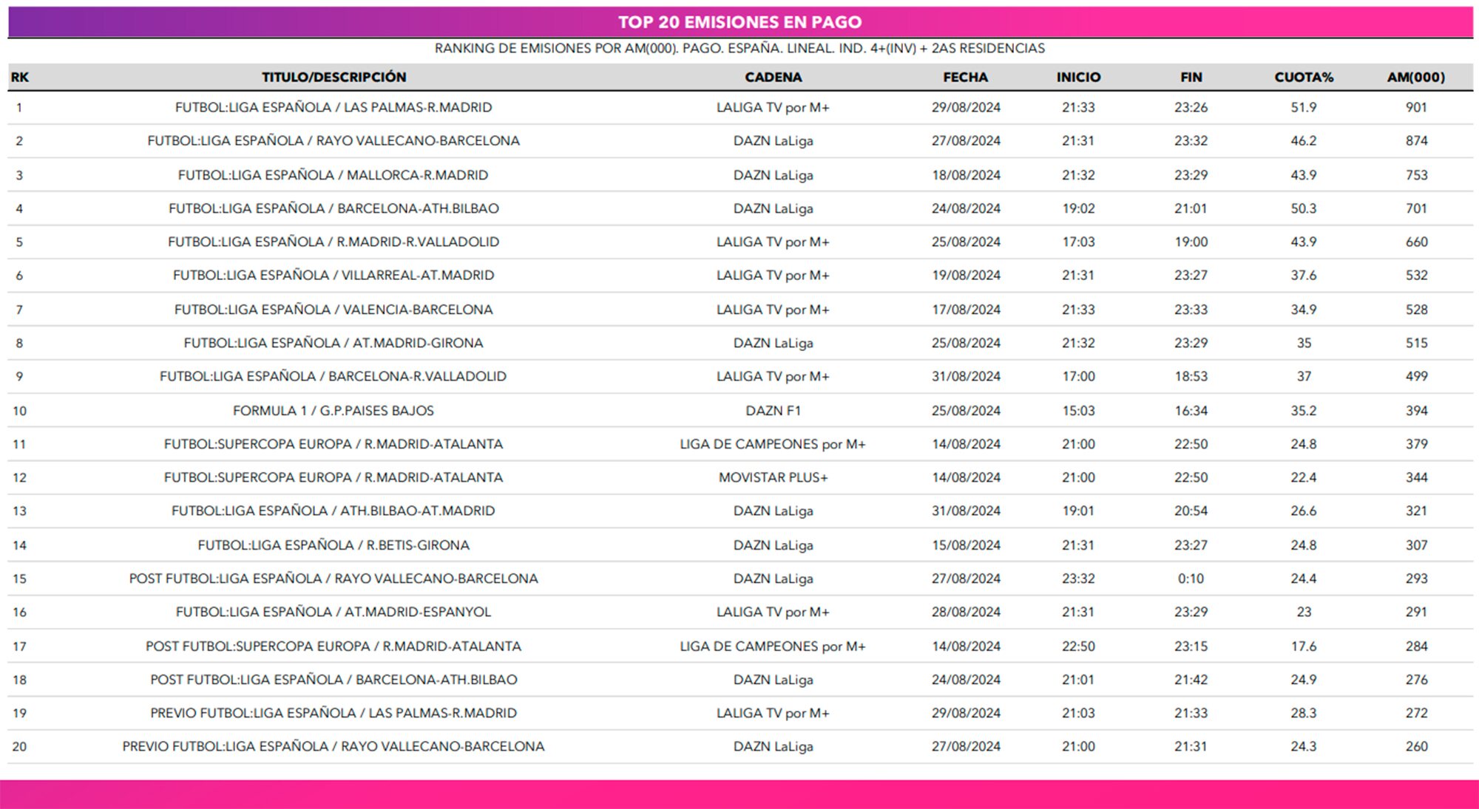Screen dimensions: 1479x809
Task: Click the VILLARREAL-AT.MADRID match title
Action: coord(334,275)
